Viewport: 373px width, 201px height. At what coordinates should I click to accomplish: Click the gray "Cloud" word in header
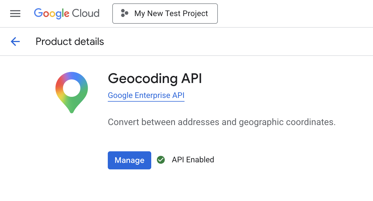tap(85, 14)
